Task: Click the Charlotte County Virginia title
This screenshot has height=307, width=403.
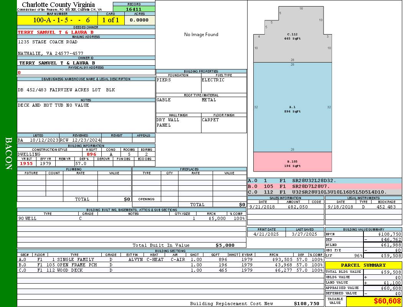Action: pyautogui.click(x=58, y=5)
